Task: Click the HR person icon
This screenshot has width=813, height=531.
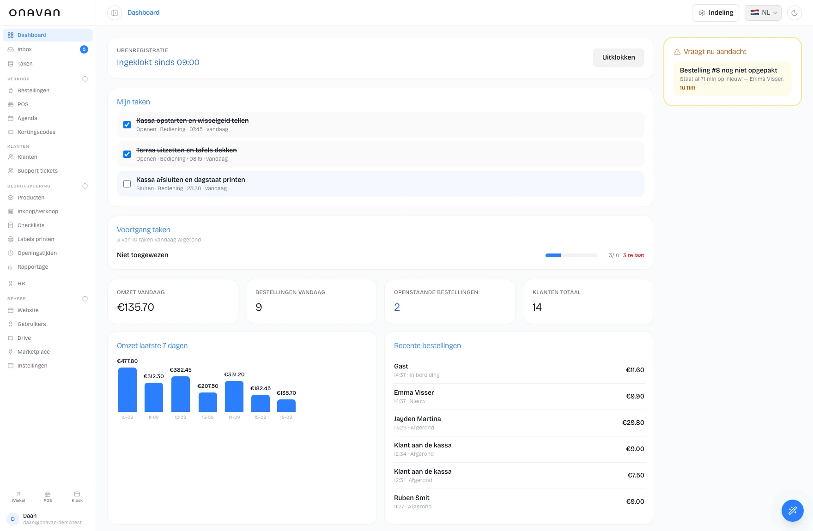Action: (11, 284)
